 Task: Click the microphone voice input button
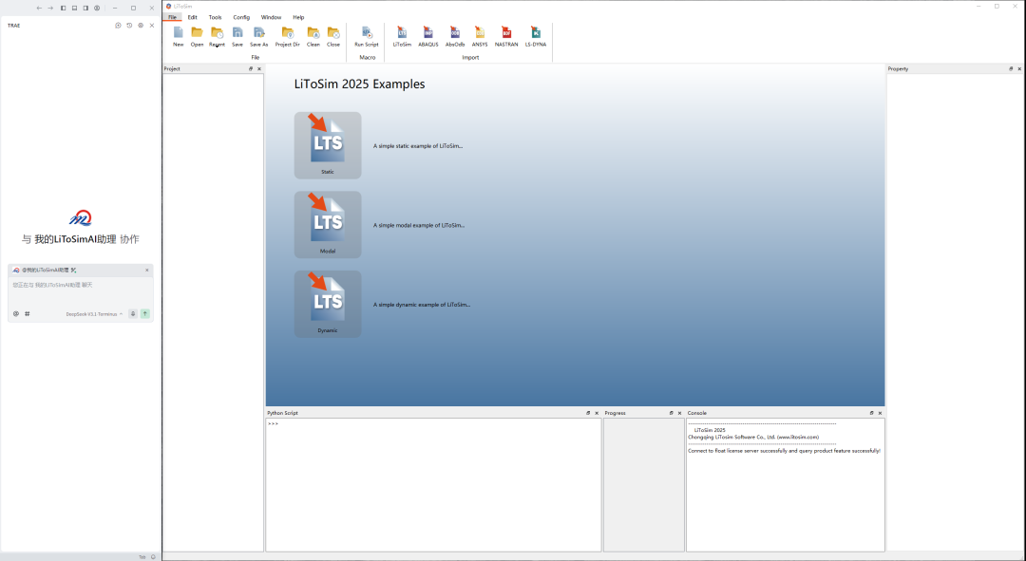tap(133, 314)
